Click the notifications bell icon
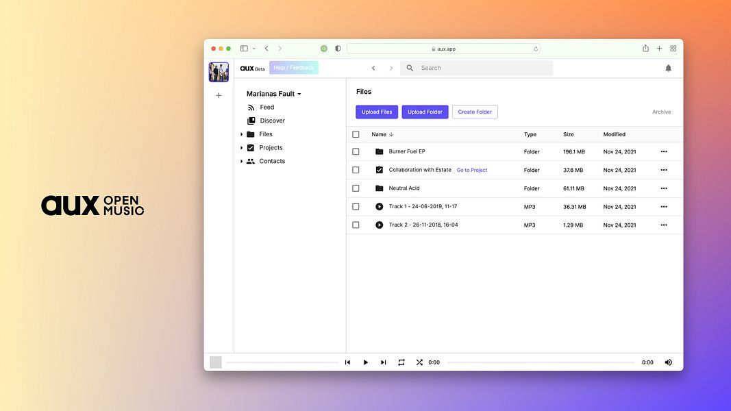Viewport: 731px width, 411px height. 668,68
